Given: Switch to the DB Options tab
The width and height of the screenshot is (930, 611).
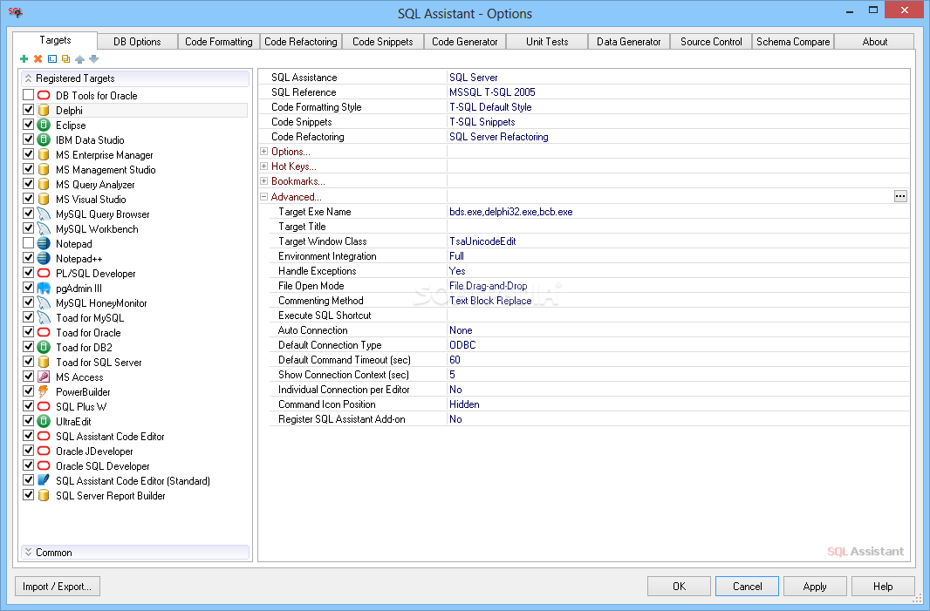Looking at the screenshot, I should click(x=137, y=42).
